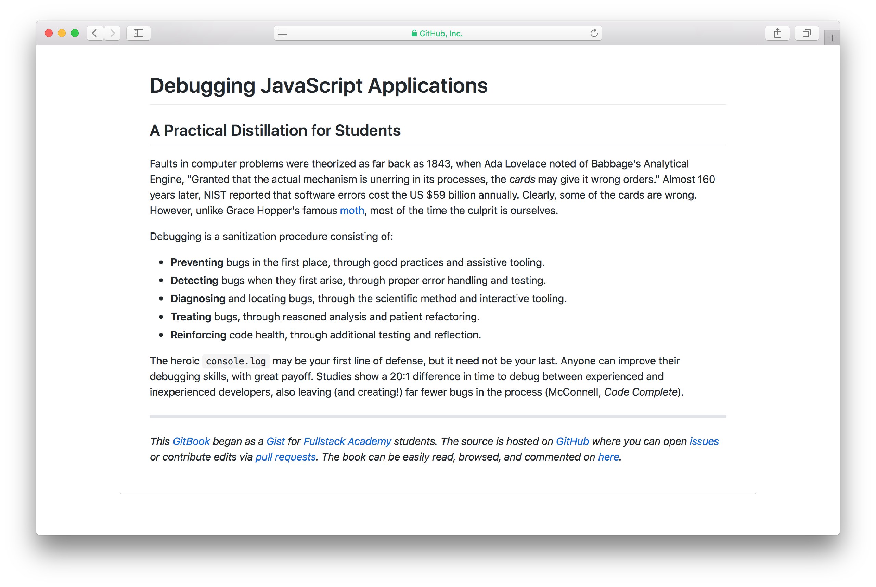Viewport: 876px width, 587px height.
Task: Minimize window with the yellow button
Action: [62, 33]
